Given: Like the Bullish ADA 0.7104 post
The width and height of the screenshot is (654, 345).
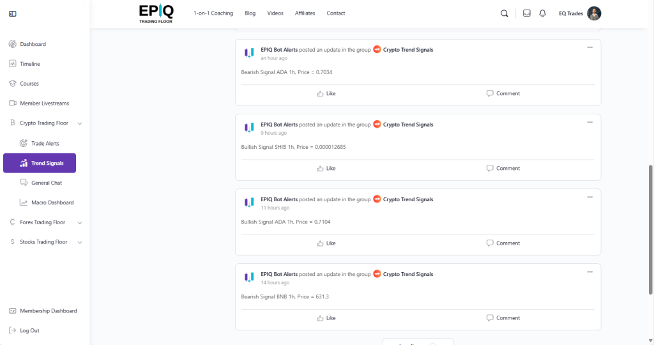Looking at the screenshot, I should pos(326,243).
